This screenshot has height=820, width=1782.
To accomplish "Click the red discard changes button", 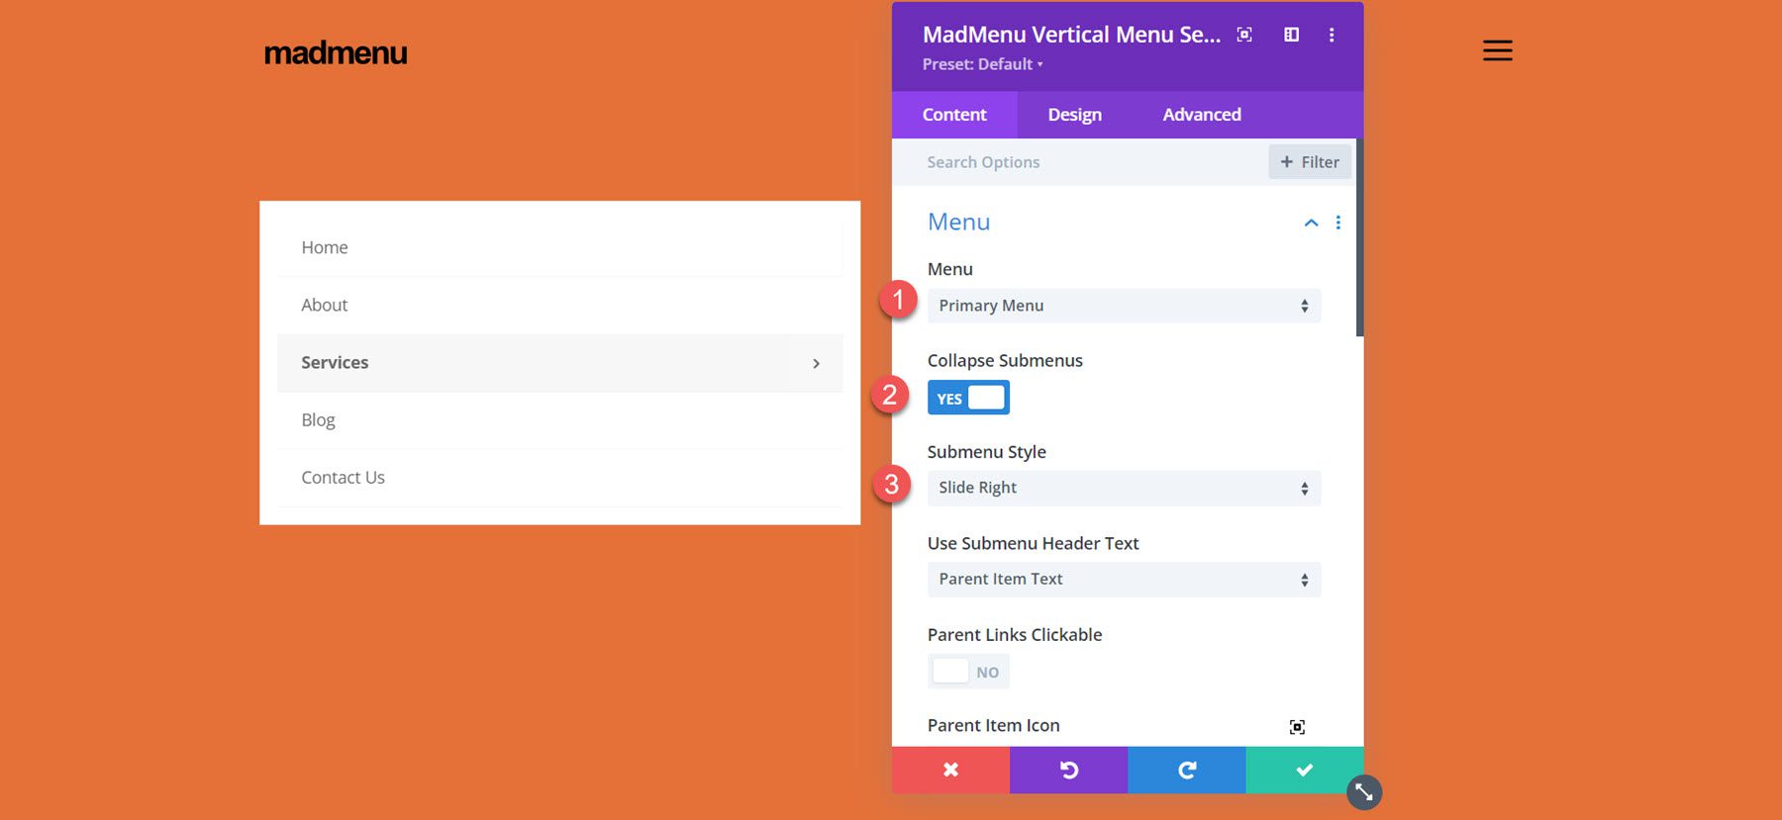I will click(x=950, y=770).
